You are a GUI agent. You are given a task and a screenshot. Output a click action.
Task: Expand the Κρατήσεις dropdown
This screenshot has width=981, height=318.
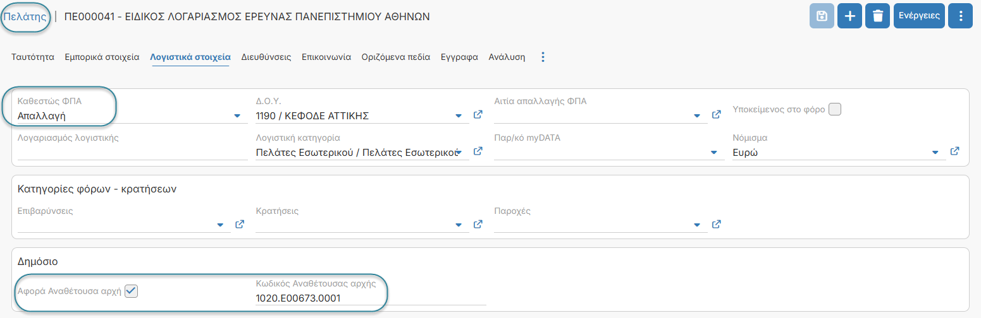click(x=459, y=225)
